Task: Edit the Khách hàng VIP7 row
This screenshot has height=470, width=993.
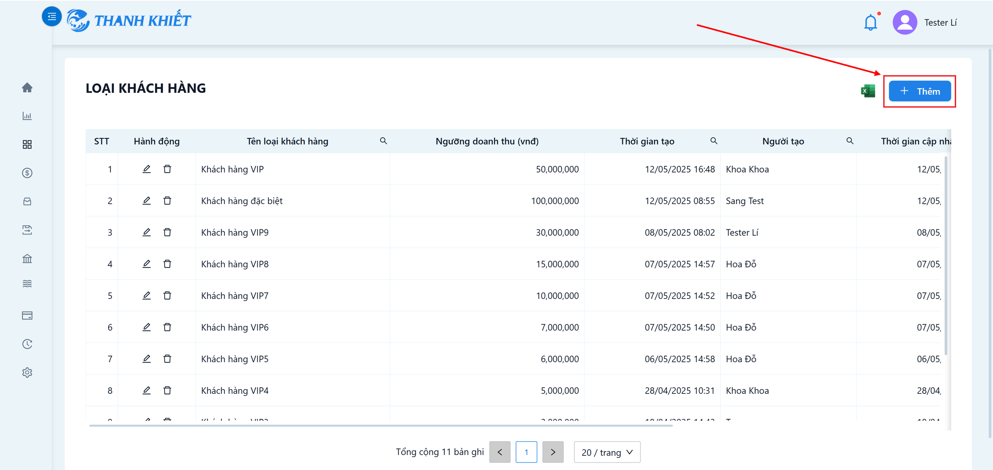Action: (x=146, y=295)
